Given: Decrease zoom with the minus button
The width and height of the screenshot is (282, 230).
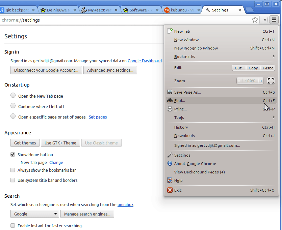Looking at the screenshot, I should [239, 81].
